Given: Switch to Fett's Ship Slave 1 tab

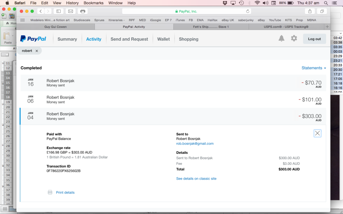Looking at the screenshot, I should 211,27.
